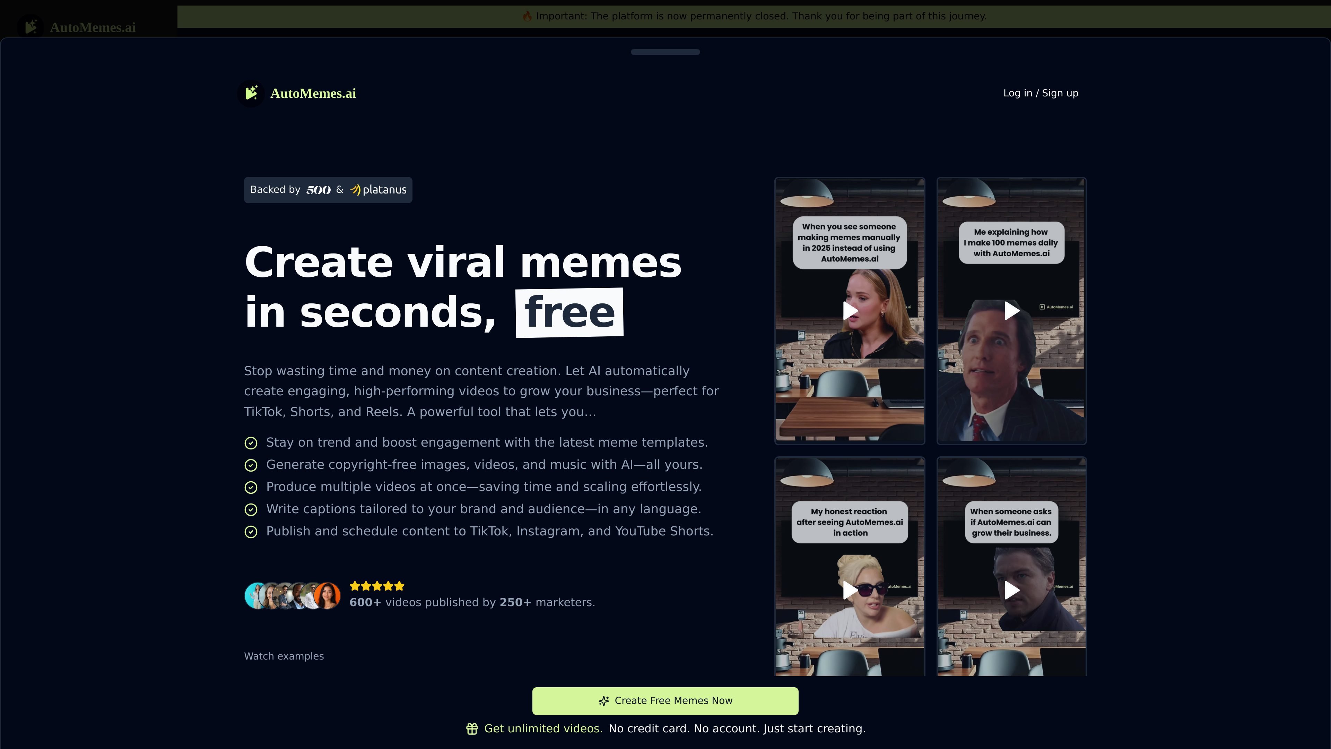
Task: Click the platanus backer logo
Action: (x=378, y=190)
